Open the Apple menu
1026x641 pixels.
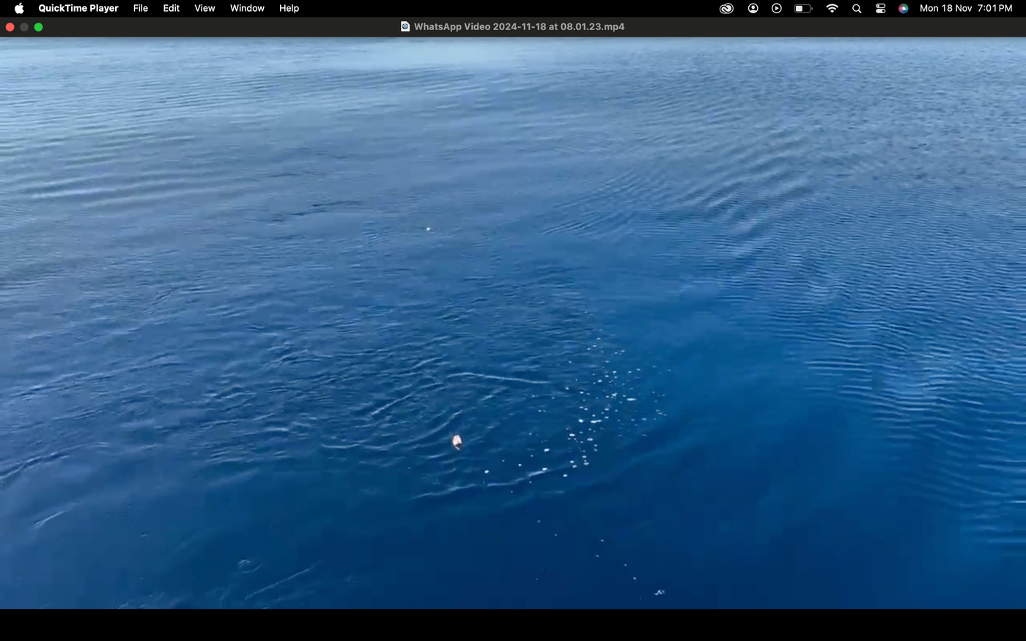[x=19, y=8]
